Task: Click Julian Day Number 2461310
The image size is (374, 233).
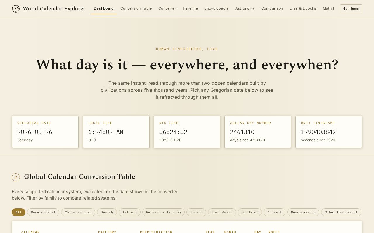Action: pyautogui.click(x=242, y=132)
